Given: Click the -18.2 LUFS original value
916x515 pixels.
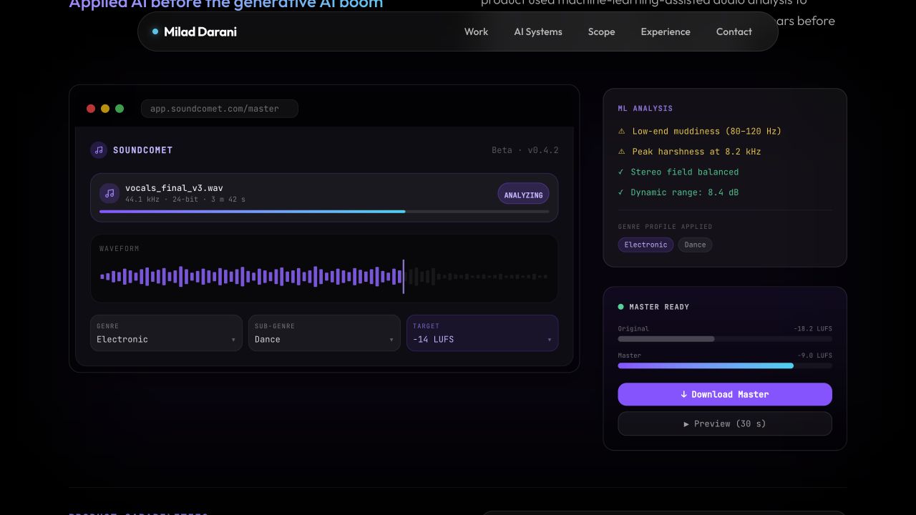Looking at the screenshot, I should pos(813,329).
